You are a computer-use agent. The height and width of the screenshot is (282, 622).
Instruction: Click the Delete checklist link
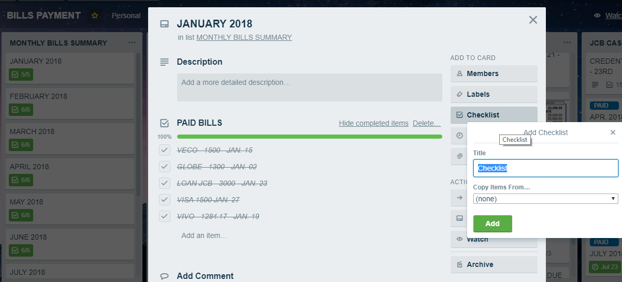[427, 123]
